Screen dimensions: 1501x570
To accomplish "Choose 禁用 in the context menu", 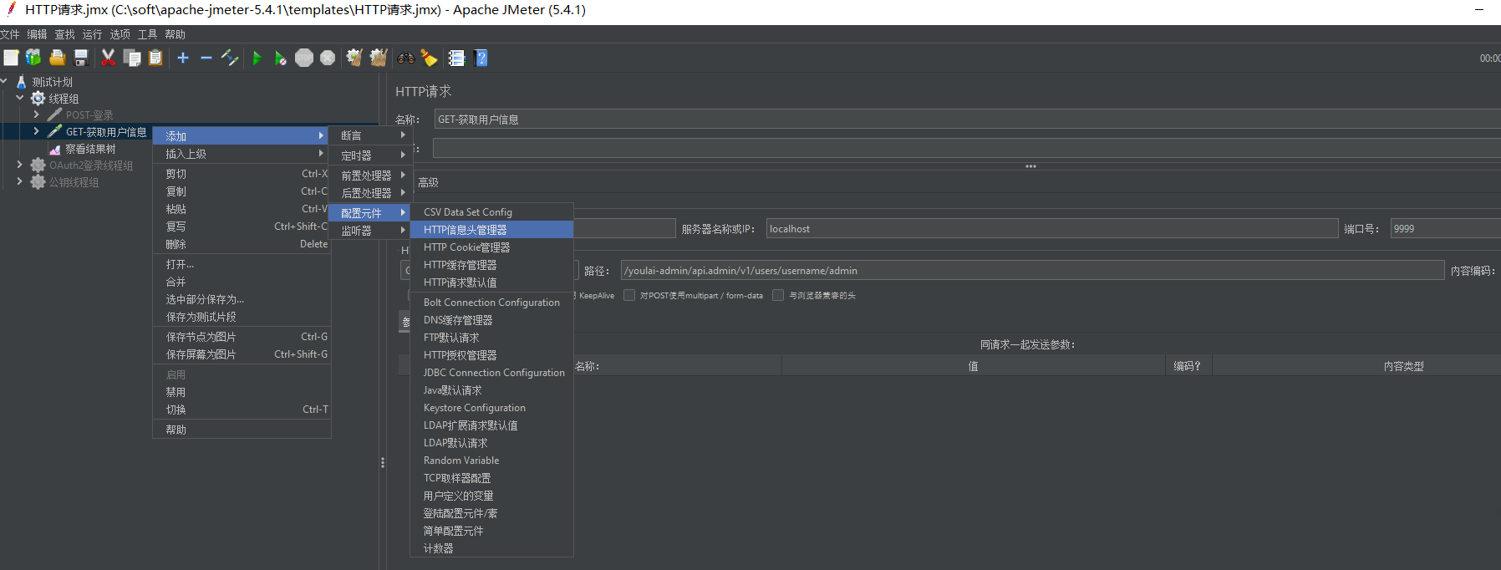I will point(242,392).
